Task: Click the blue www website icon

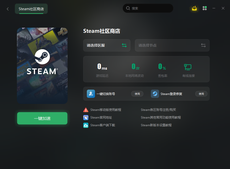Action: pyautogui.click(x=86, y=118)
